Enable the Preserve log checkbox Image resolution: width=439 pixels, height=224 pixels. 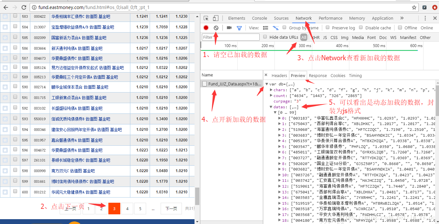328,27
